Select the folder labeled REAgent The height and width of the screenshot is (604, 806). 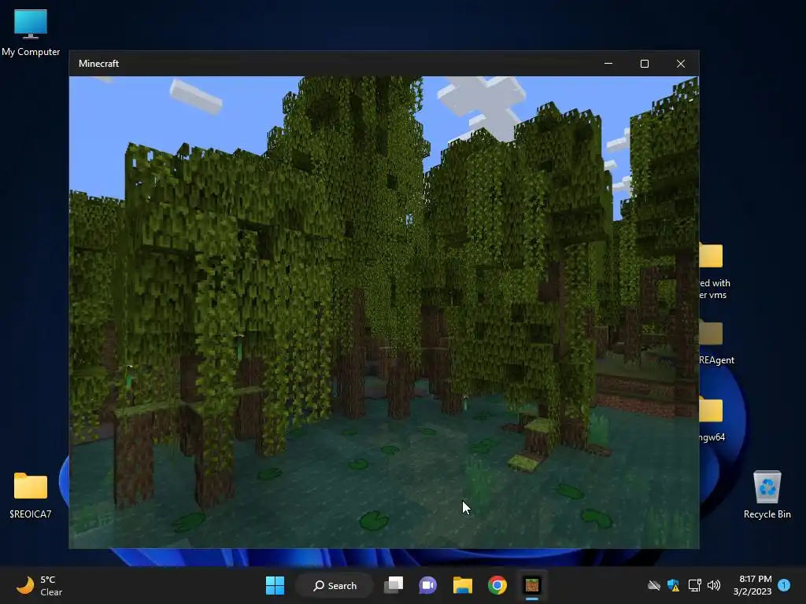(x=716, y=341)
